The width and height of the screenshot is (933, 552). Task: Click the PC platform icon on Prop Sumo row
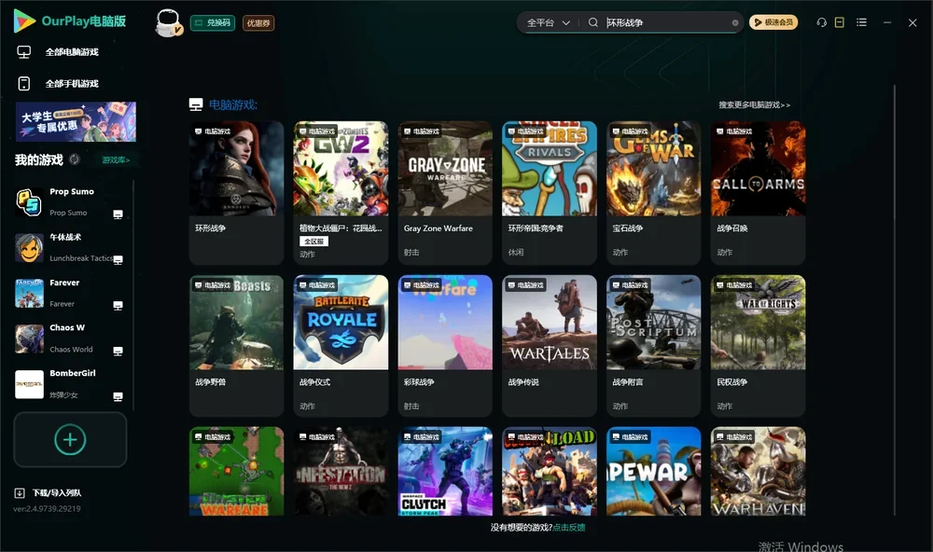click(118, 214)
